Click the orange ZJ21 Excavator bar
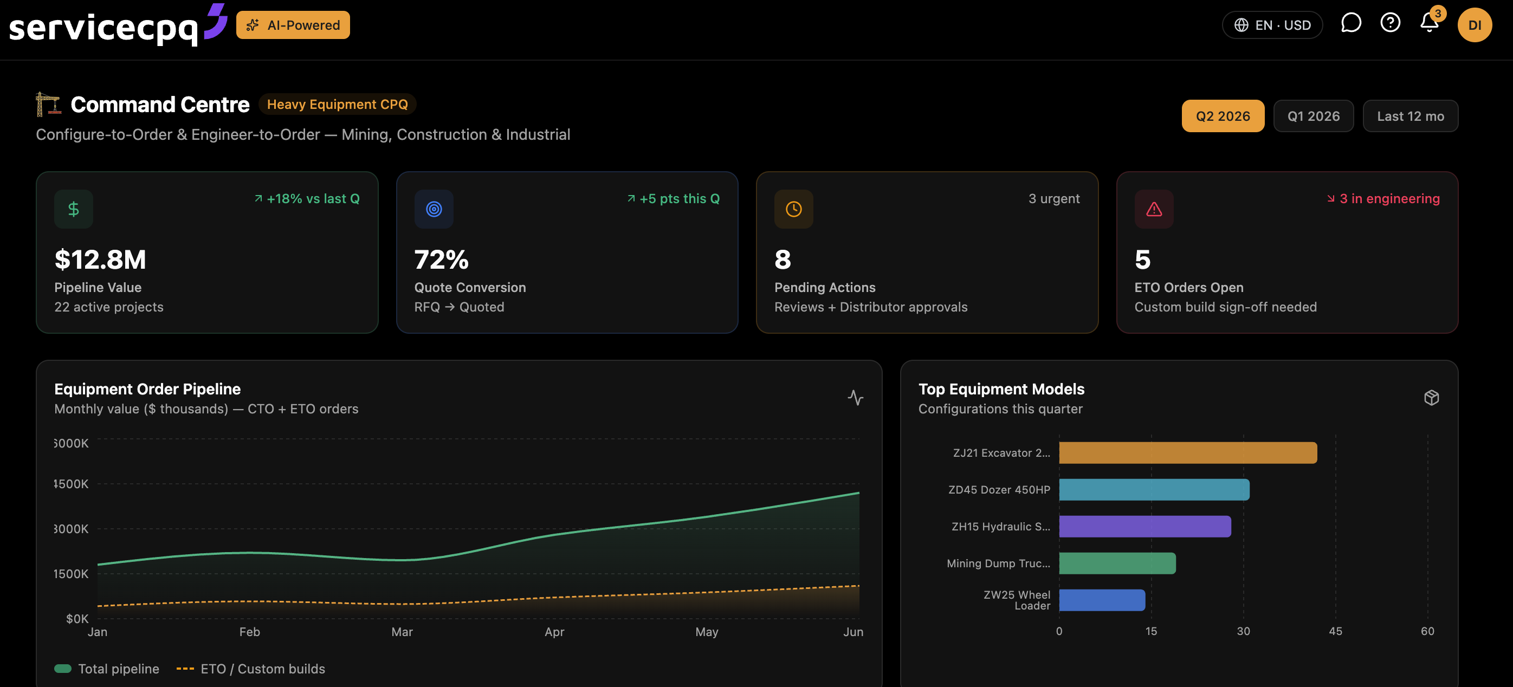This screenshot has width=1513, height=687. tap(1188, 453)
